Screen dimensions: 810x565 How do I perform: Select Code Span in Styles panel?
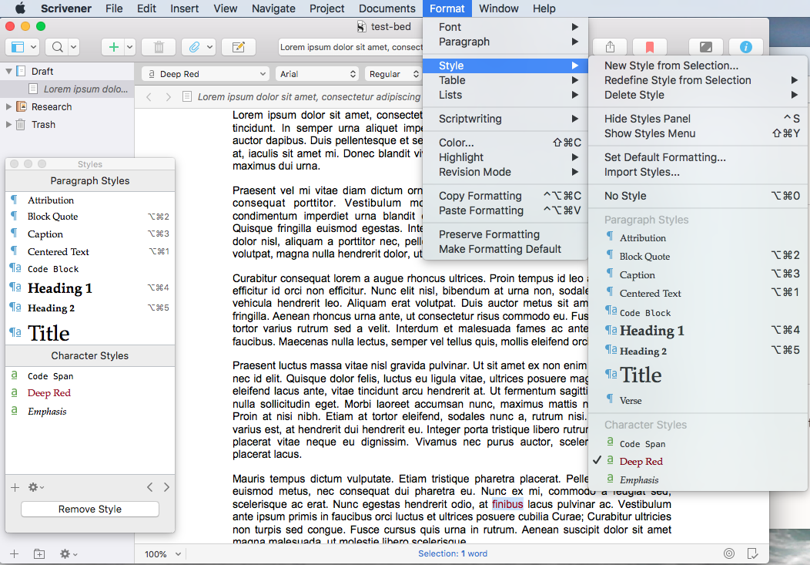90,376
